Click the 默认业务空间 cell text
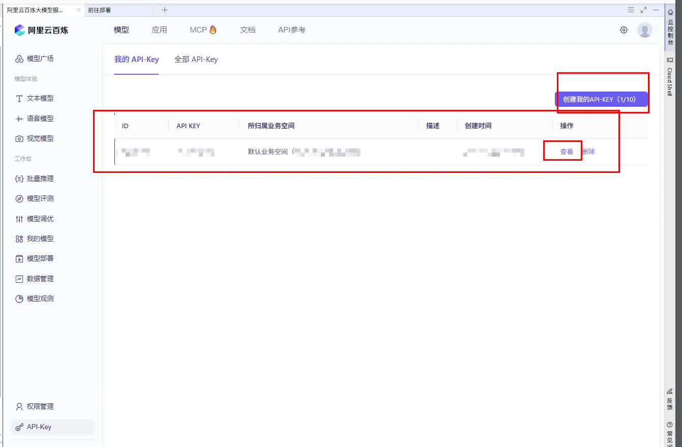 pos(269,152)
